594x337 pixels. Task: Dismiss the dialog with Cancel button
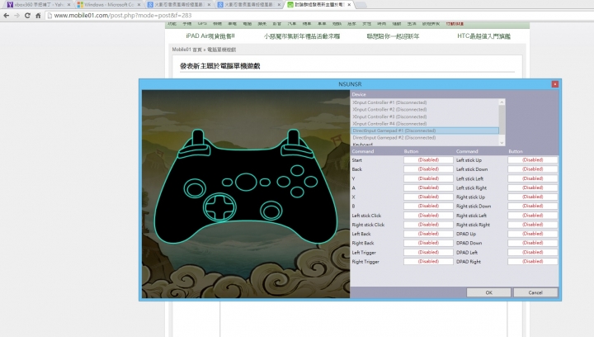tap(535, 292)
